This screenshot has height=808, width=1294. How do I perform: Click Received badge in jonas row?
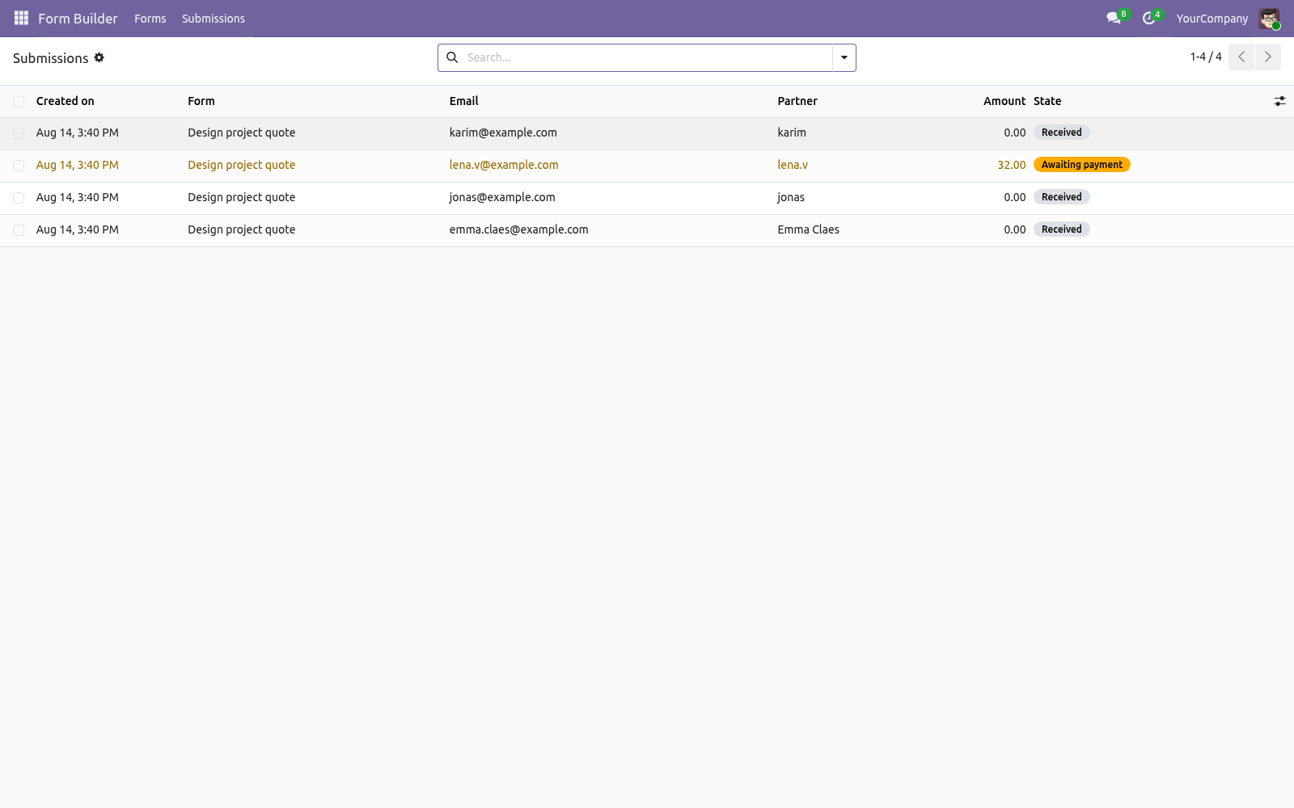point(1062,197)
